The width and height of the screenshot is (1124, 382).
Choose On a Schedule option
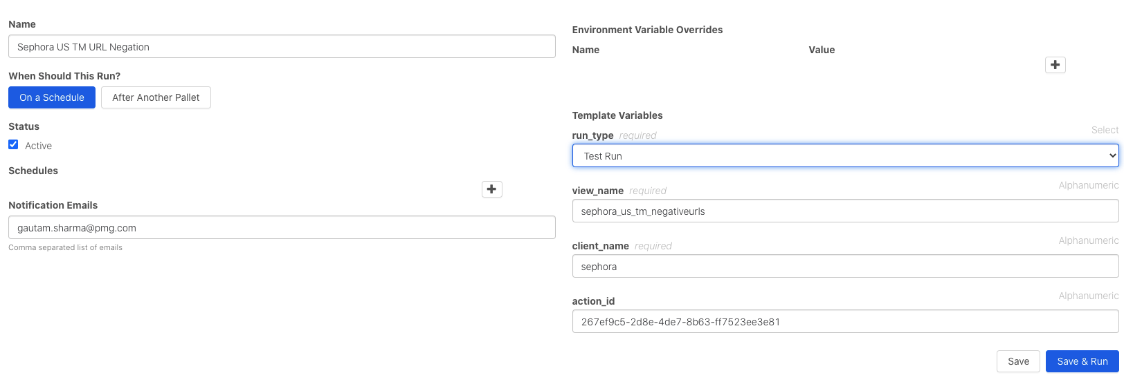52,97
